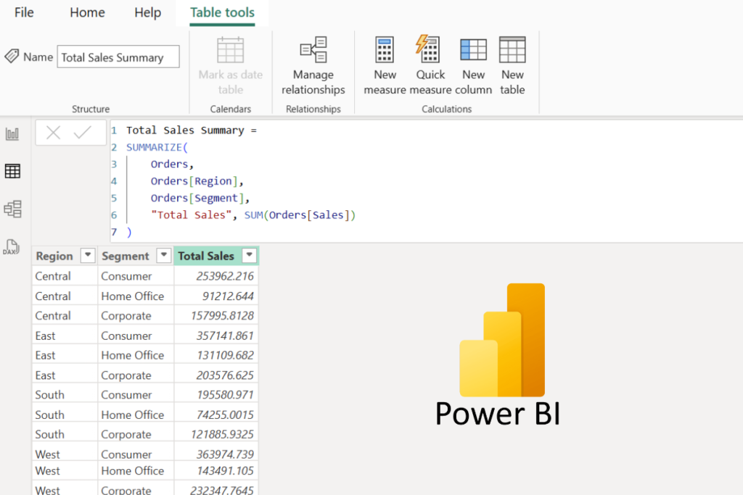Open the Help tab
This screenshot has height=495, width=743.
147,12
